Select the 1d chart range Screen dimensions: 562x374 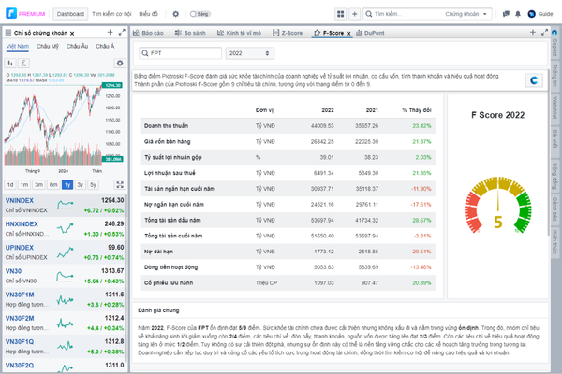pyautogui.click(x=10, y=185)
